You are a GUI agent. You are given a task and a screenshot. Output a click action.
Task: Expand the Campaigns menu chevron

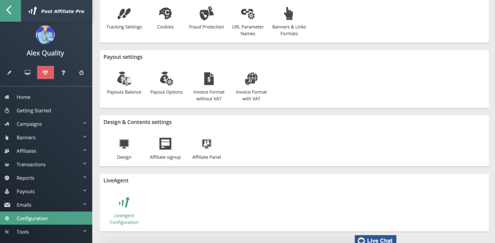tap(85, 124)
